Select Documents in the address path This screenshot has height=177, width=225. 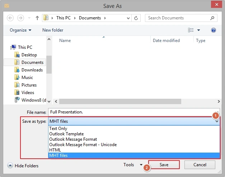(x=90, y=18)
